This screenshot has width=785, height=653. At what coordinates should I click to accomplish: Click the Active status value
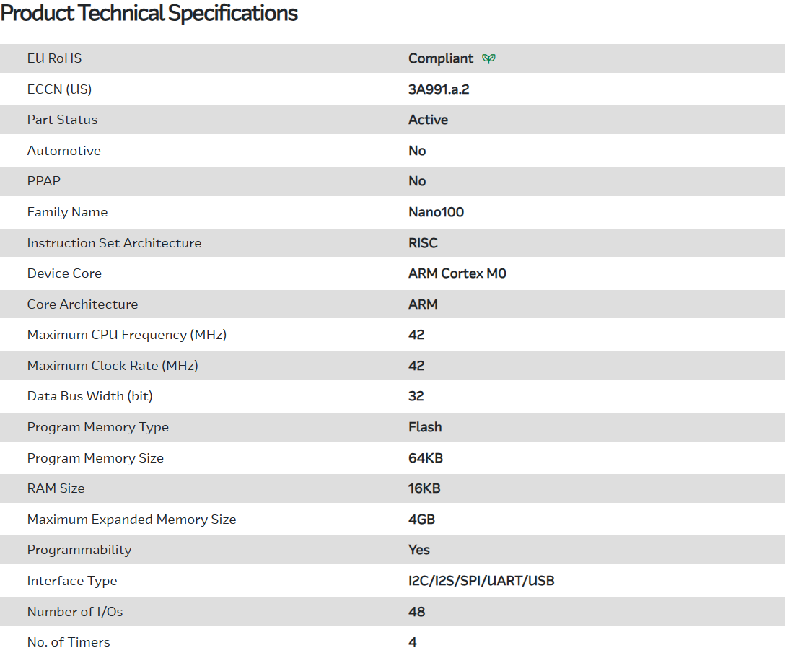coord(428,120)
